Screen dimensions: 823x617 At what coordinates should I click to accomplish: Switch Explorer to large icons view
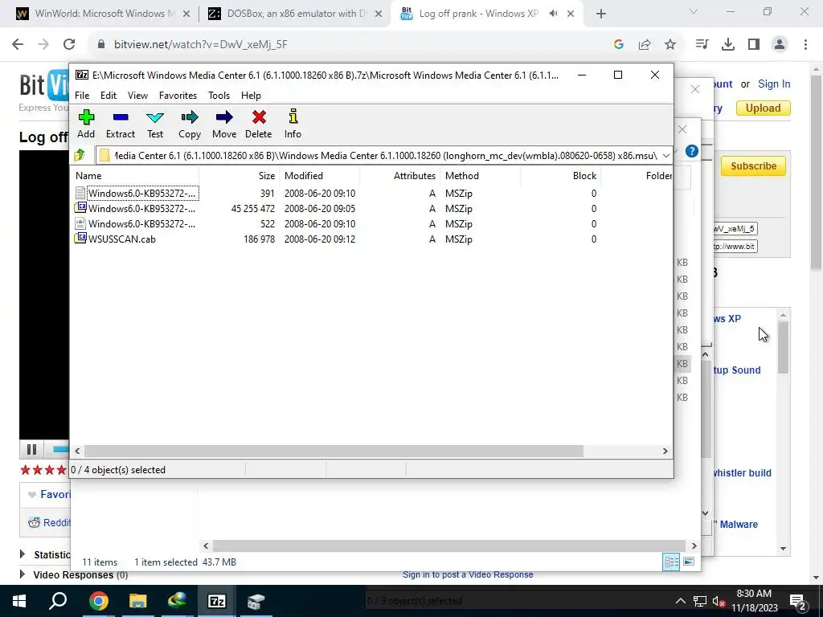pos(689,562)
